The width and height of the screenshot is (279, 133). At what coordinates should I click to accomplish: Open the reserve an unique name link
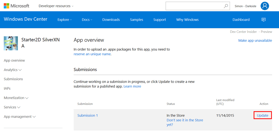click(92, 54)
